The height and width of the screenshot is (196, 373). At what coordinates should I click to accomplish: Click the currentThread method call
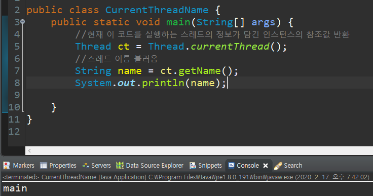click(230, 47)
